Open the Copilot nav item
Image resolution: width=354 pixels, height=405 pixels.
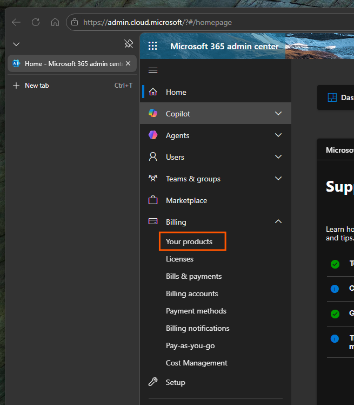point(216,113)
